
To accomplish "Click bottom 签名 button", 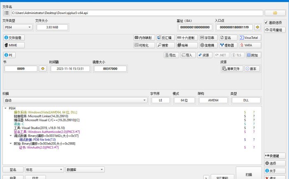I will pos(13,170).
